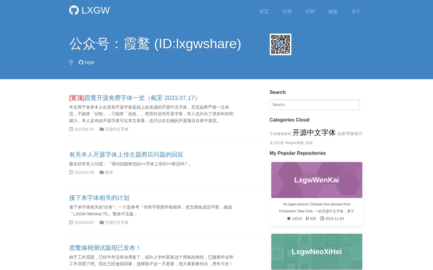Click 开源中文字体 category under the 2022/02/22 post
433x270 pixels.
tap(117, 222)
